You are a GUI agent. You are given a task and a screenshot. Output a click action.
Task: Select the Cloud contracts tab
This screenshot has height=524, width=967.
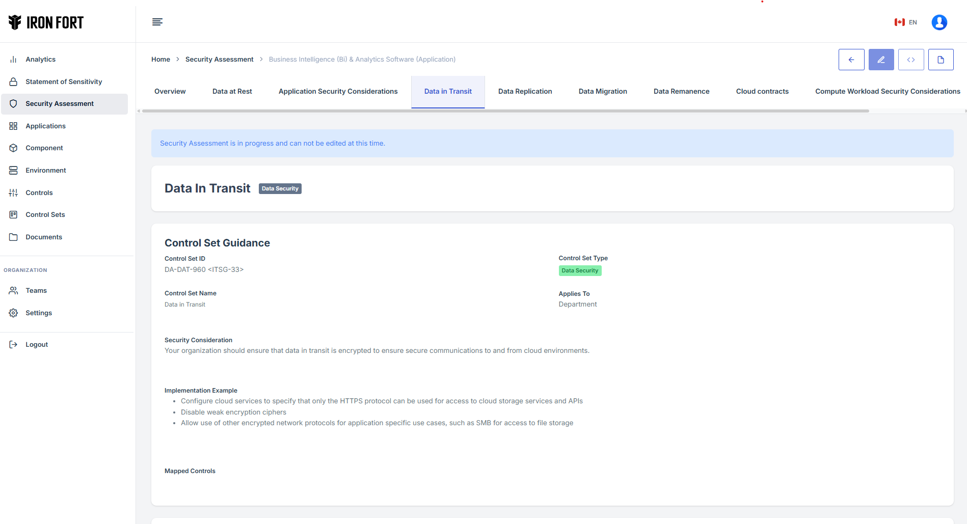[762, 92]
